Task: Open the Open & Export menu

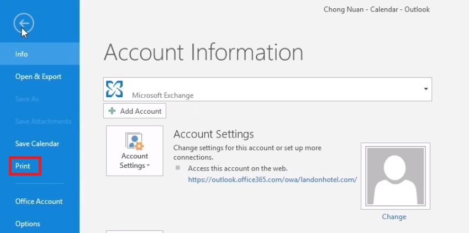Action: [x=38, y=77]
